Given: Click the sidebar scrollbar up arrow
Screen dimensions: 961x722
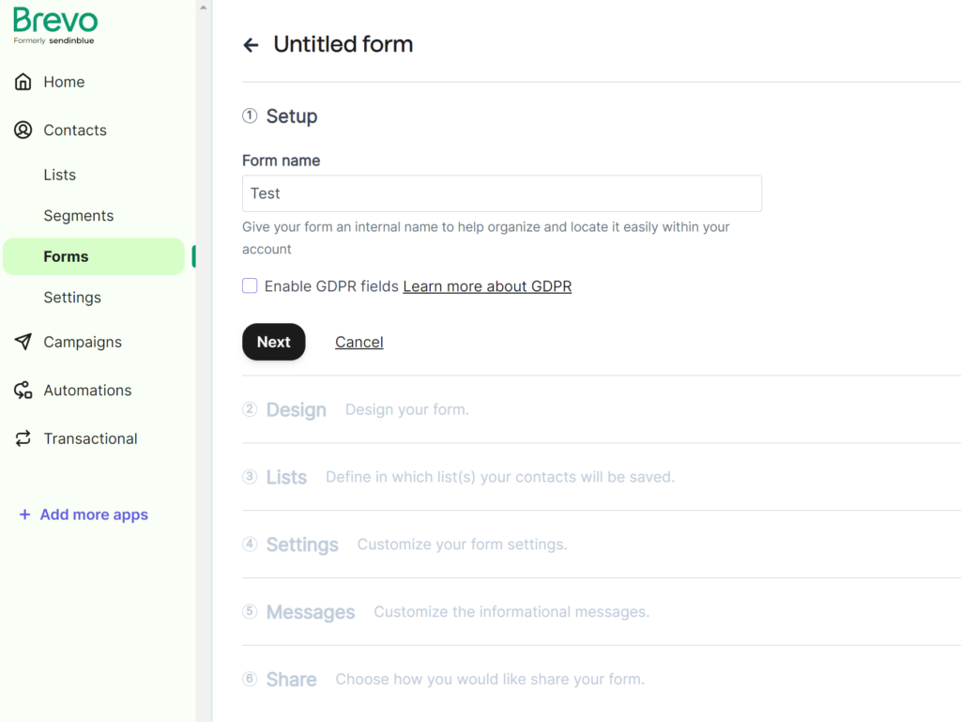Looking at the screenshot, I should click(204, 7).
